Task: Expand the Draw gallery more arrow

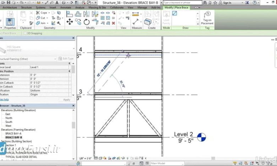Action: point(198,24)
